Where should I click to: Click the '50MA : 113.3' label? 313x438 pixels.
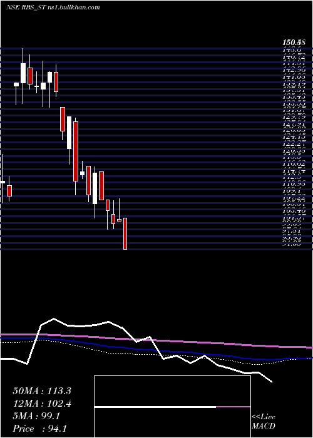pyautogui.click(x=42, y=391)
